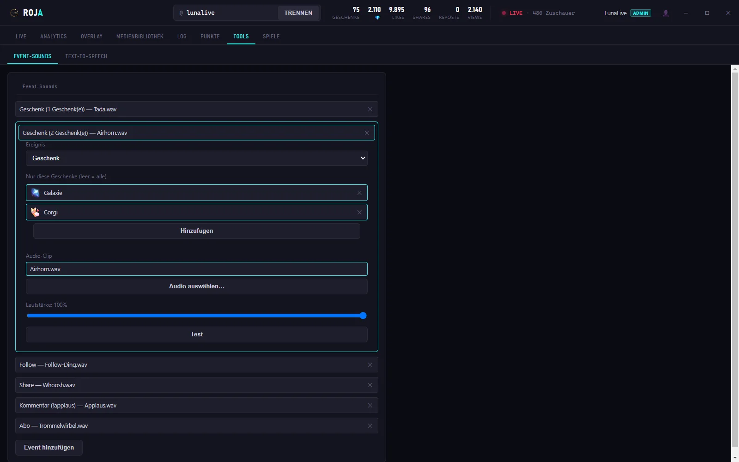Select the TOOLS tab
Viewport: 739px width, 462px height.
[241, 36]
